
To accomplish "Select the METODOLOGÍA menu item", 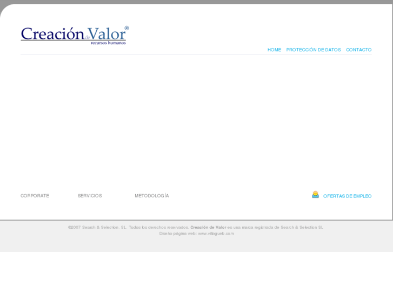I will point(152,196).
